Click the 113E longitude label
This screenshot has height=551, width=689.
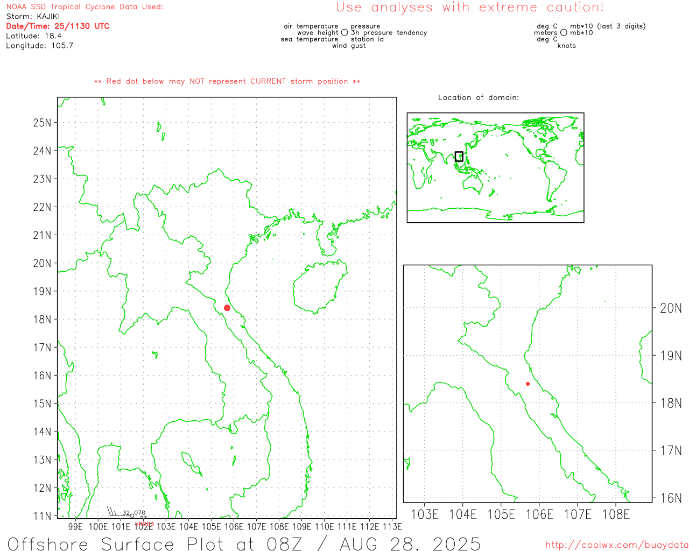coord(392,527)
